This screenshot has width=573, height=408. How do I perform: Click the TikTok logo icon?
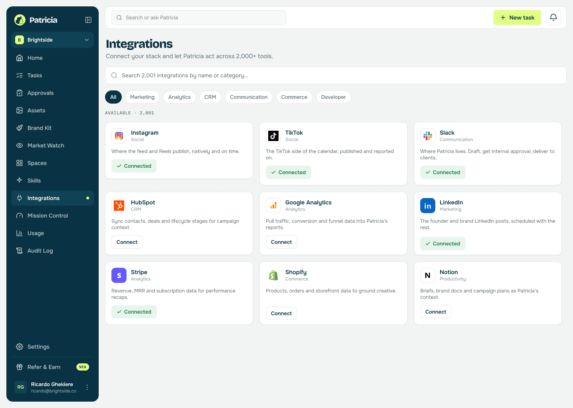point(273,136)
